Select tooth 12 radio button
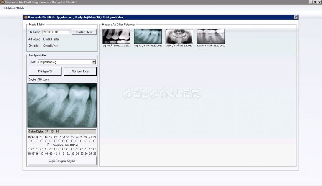 [56, 141]
